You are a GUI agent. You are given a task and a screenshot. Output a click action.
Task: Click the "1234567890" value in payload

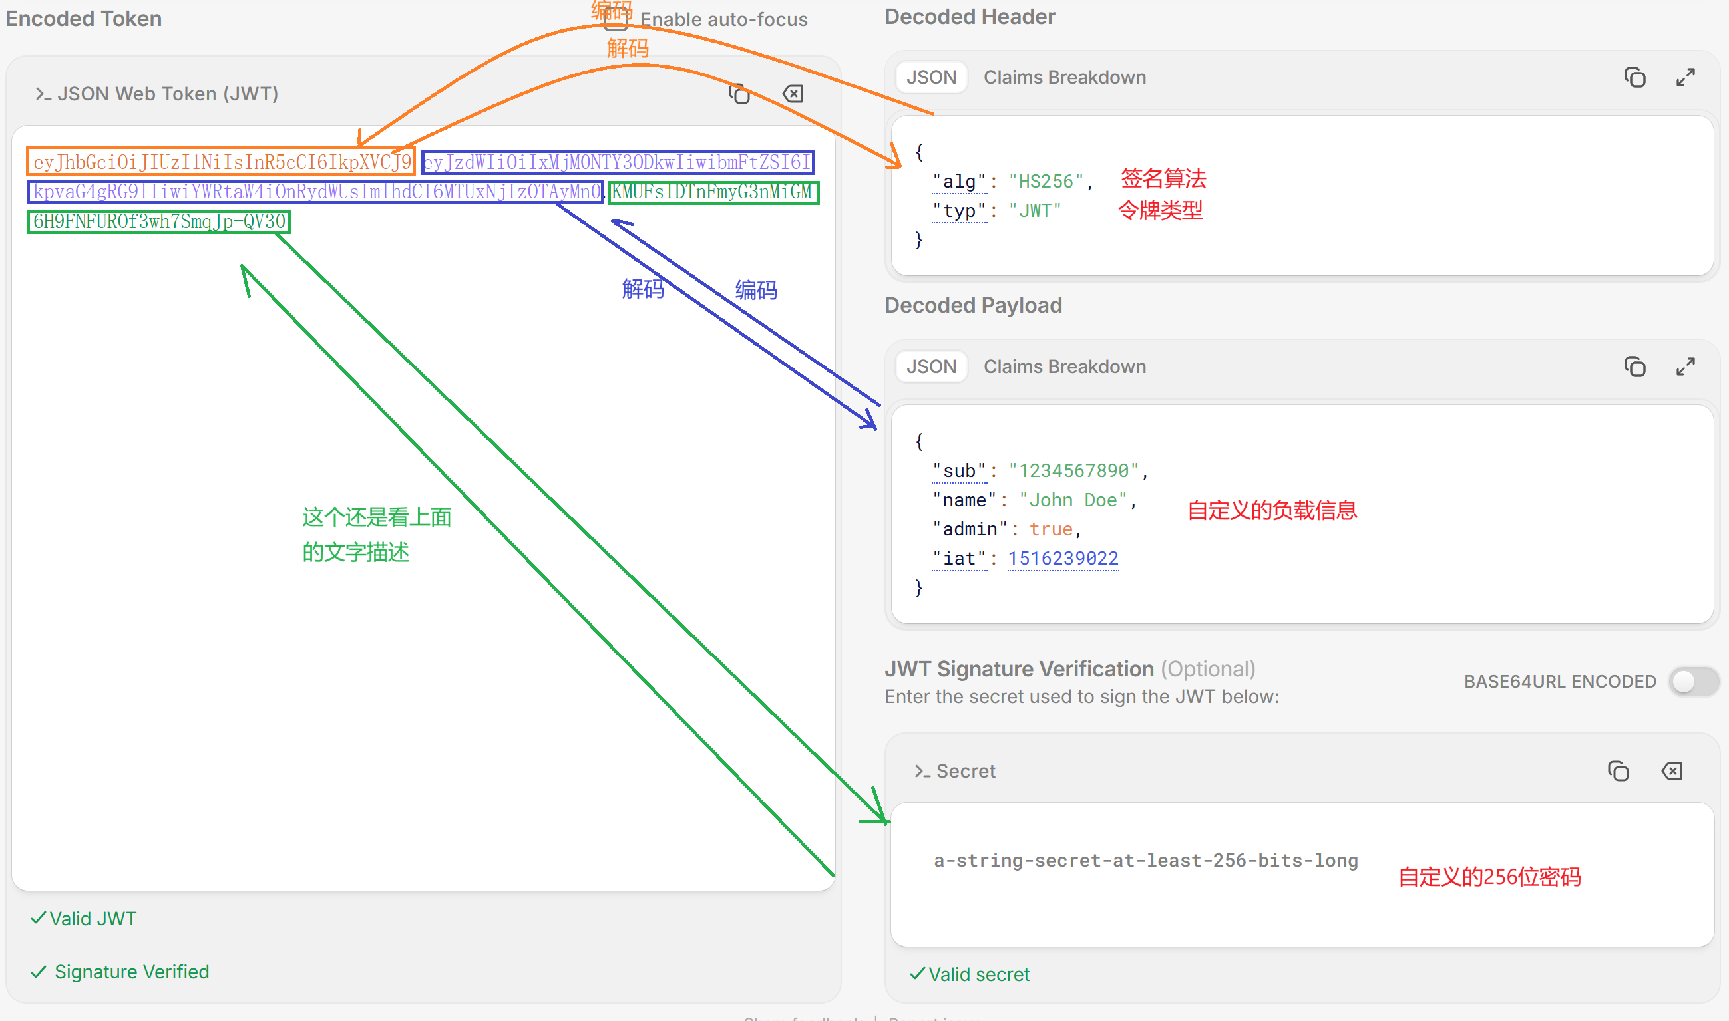(x=1073, y=471)
